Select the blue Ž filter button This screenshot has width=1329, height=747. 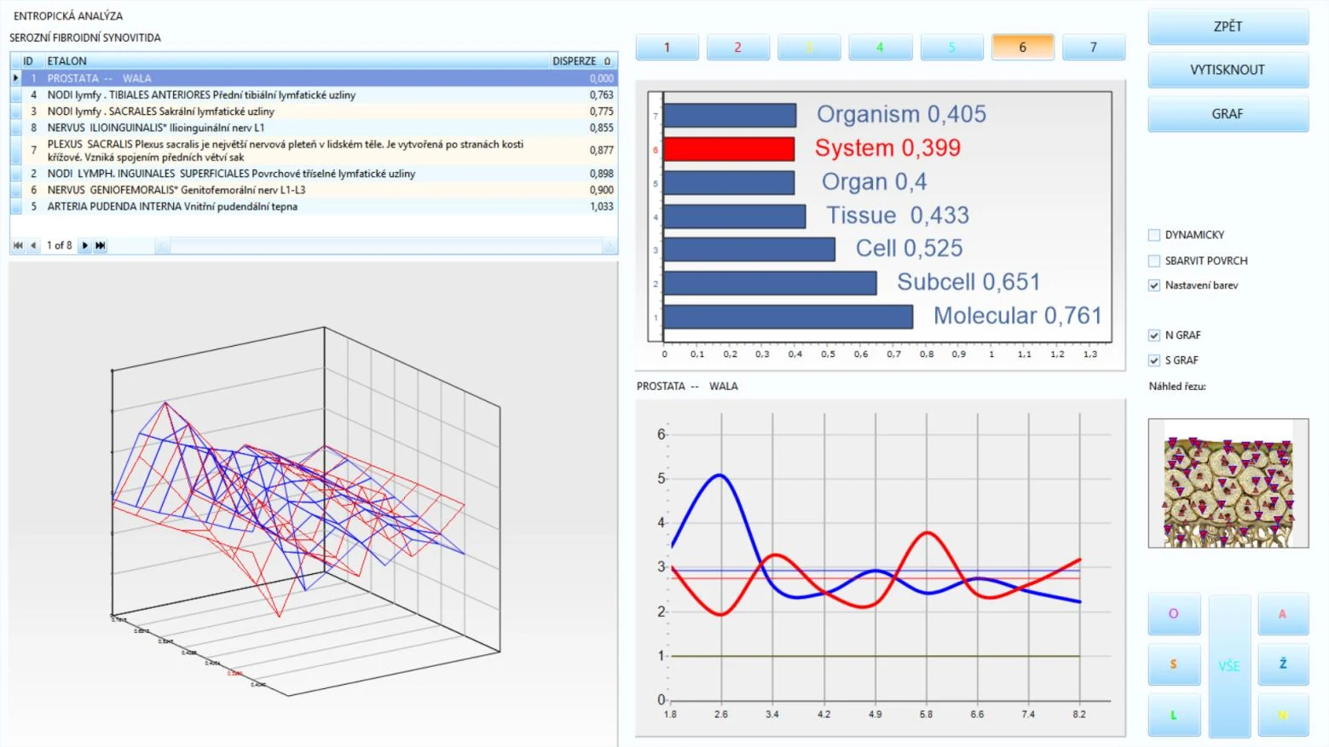pyautogui.click(x=1282, y=664)
